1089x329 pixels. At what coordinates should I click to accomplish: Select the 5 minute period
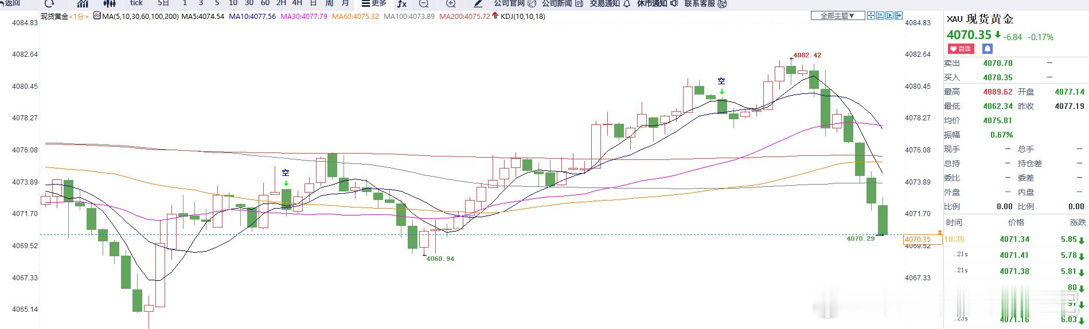pos(217,3)
